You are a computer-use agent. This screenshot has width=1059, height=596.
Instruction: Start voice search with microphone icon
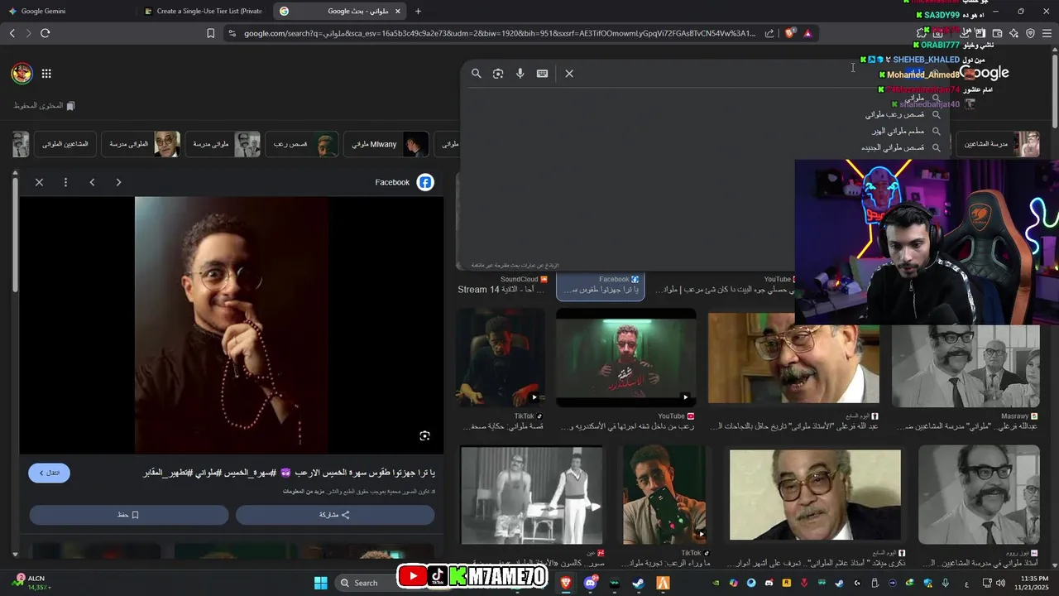520,74
